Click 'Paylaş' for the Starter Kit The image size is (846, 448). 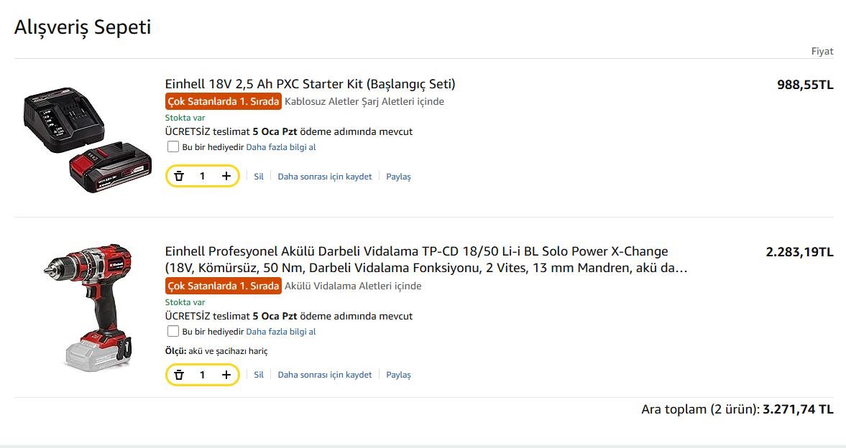398,177
